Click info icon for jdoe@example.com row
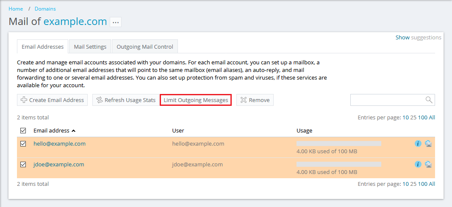Screen dimensions: 452x207 point(418,164)
